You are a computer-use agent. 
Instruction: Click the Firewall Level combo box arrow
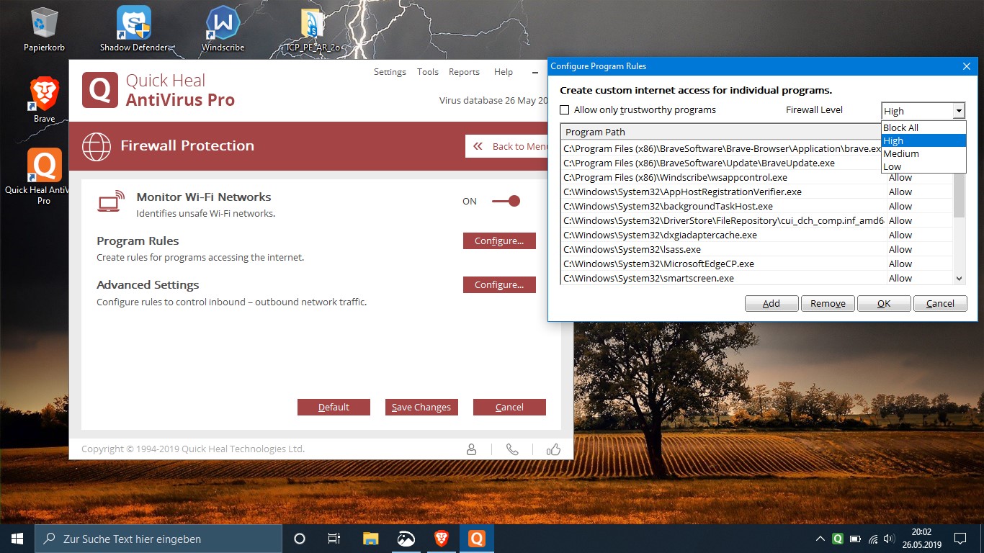click(959, 111)
